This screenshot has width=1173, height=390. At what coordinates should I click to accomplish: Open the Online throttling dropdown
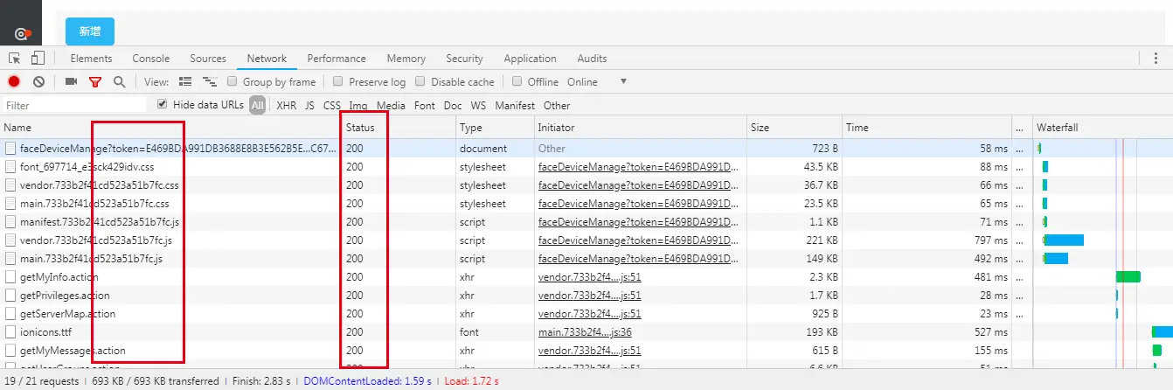pyautogui.click(x=597, y=81)
